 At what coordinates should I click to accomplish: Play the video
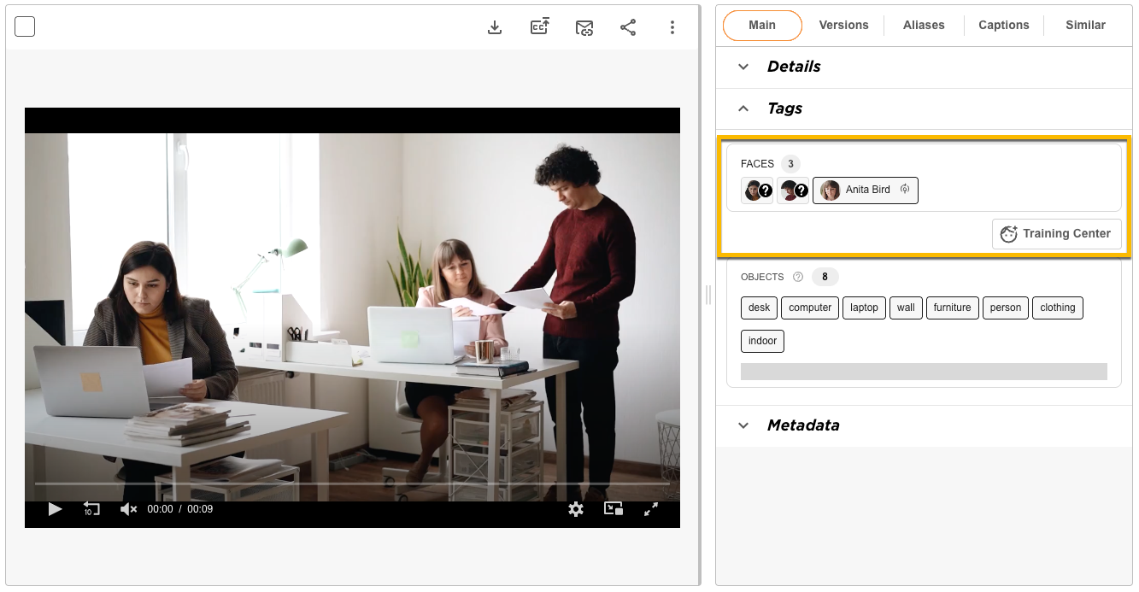pos(55,509)
